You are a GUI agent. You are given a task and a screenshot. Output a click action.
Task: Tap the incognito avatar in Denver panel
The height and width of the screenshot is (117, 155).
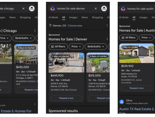coord(104,8)
